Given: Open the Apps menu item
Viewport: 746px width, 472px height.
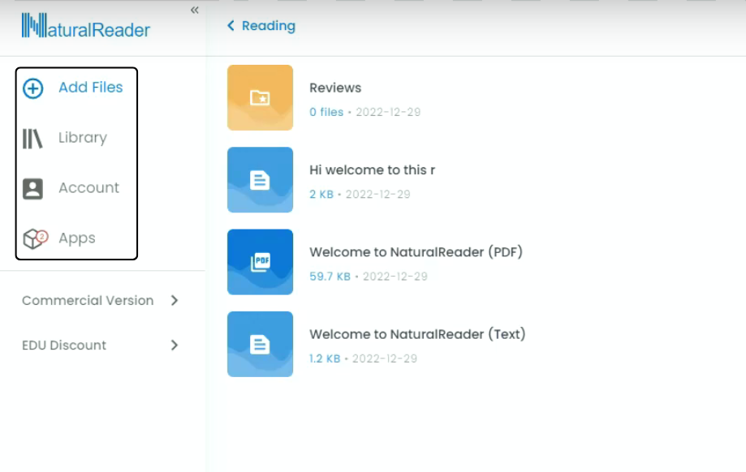Looking at the screenshot, I should click(77, 238).
